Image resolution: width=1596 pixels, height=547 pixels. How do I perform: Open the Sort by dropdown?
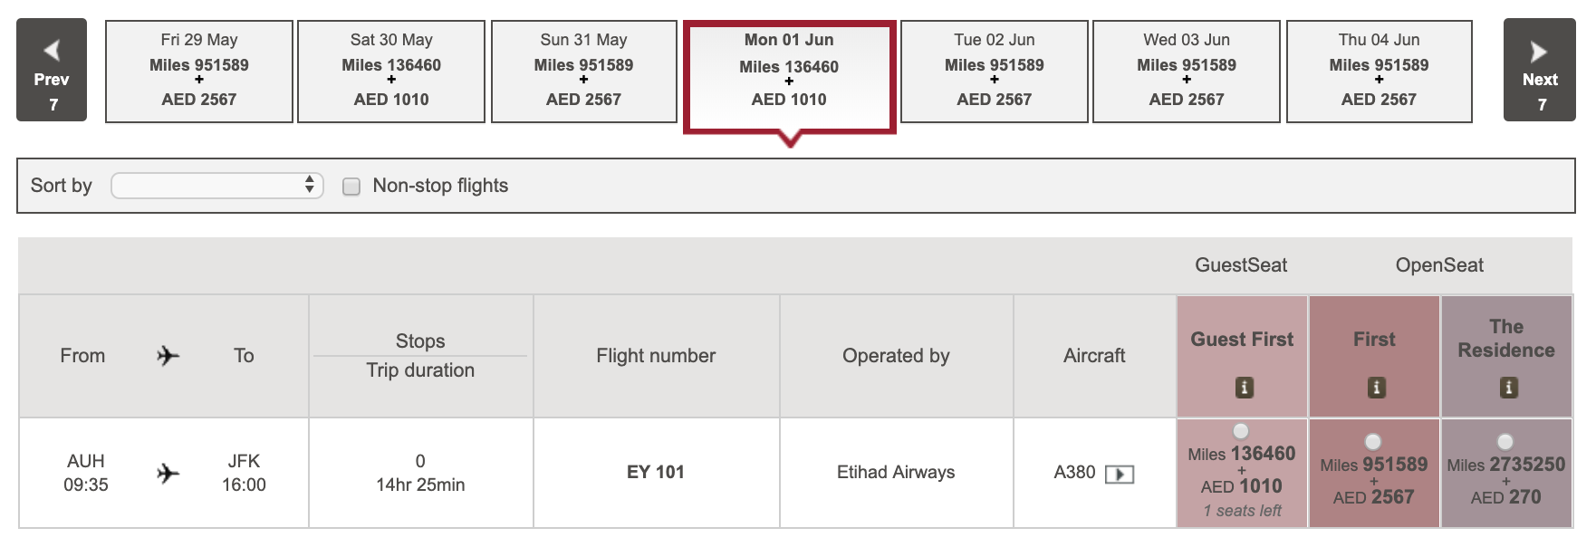217,186
